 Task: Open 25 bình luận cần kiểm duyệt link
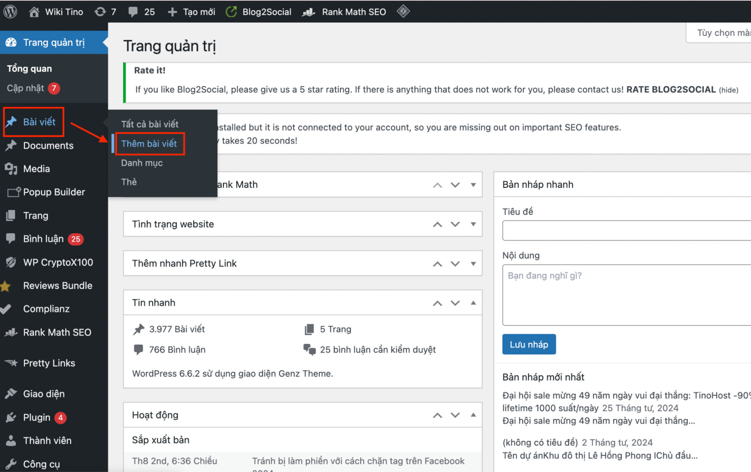click(378, 350)
